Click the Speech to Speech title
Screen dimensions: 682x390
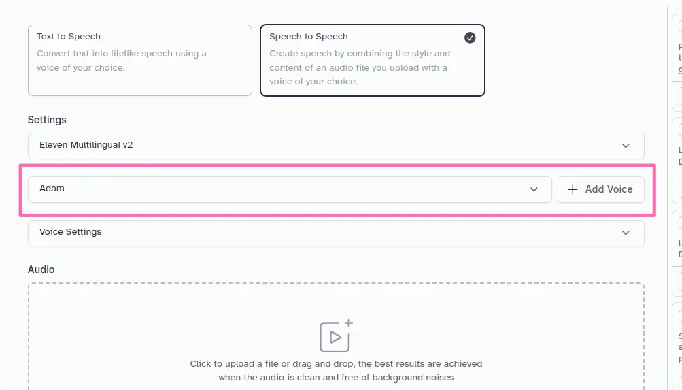coord(309,37)
